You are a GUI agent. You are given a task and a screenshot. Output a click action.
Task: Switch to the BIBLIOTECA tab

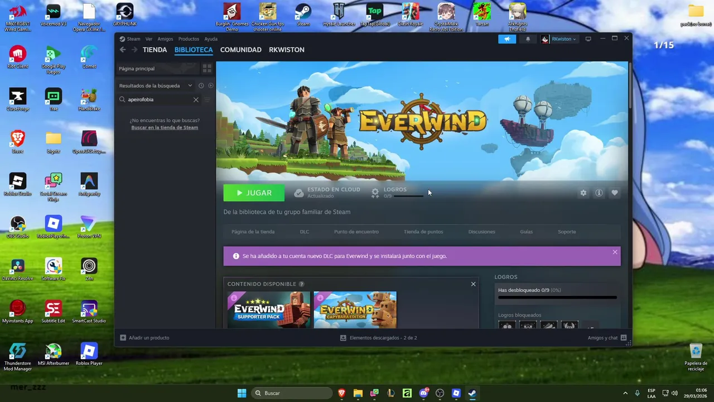194,50
